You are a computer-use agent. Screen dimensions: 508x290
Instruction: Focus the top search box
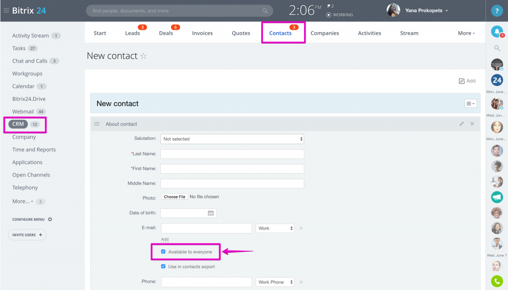[x=179, y=11]
